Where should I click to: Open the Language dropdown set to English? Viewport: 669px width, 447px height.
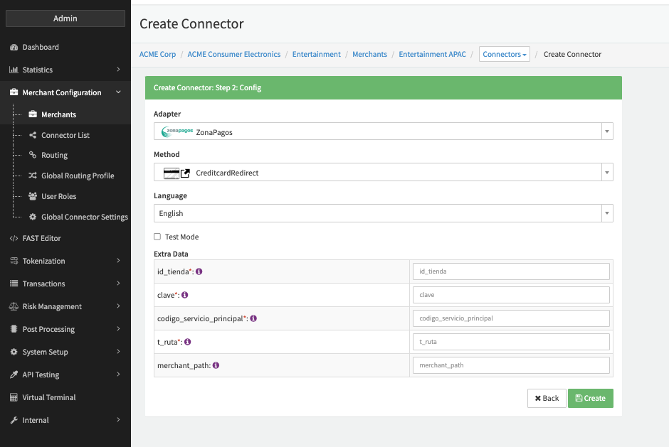coord(383,213)
